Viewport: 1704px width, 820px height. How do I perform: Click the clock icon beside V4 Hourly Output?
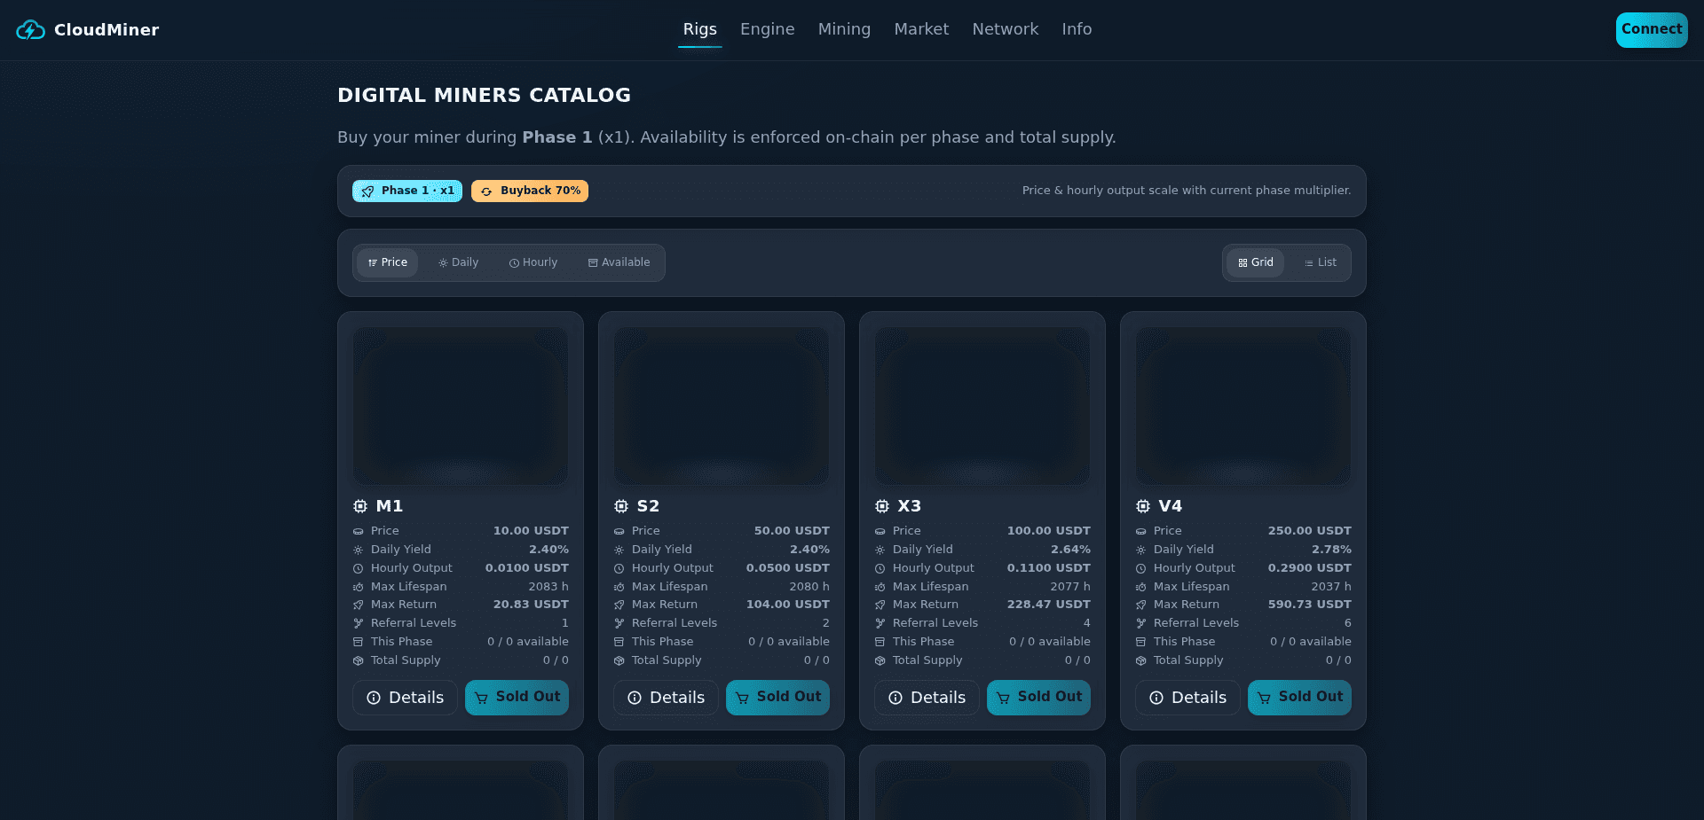pyautogui.click(x=1142, y=567)
